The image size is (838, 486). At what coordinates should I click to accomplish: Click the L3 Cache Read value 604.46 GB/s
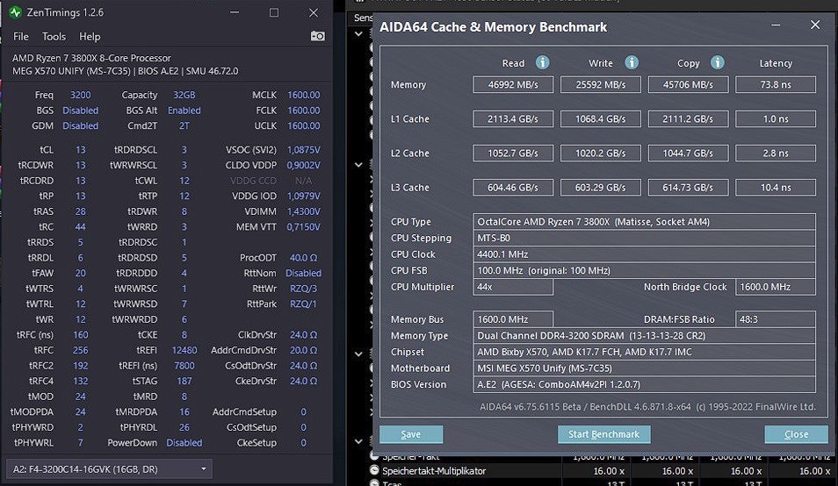click(x=513, y=187)
